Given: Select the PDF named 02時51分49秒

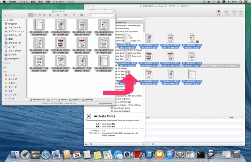Looking at the screenshot, I should coord(39,27).
